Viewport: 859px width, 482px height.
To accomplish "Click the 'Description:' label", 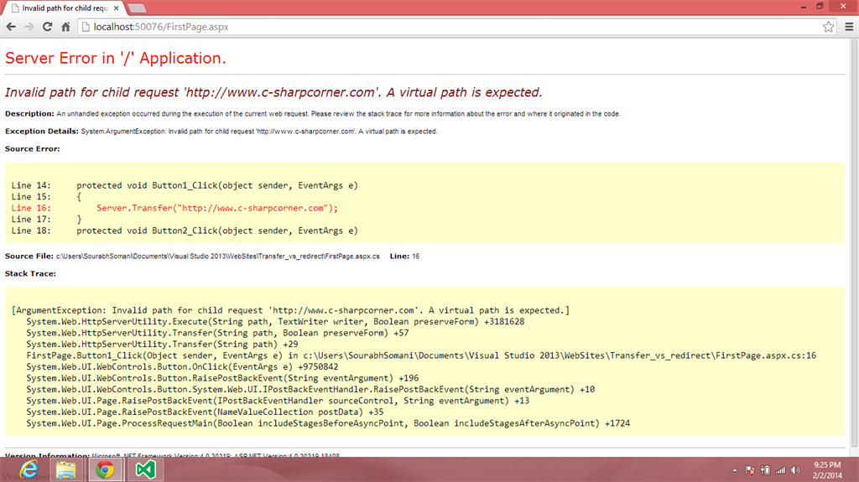I will (x=29, y=114).
